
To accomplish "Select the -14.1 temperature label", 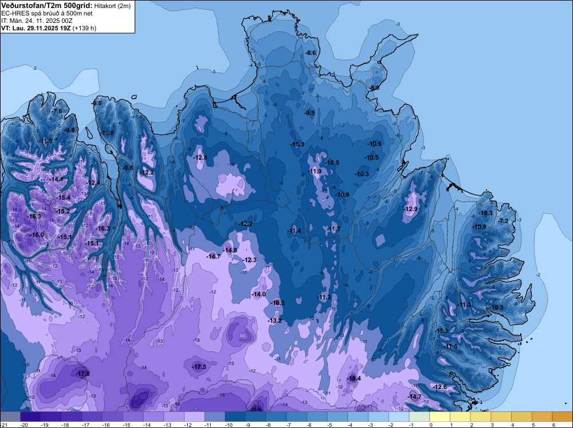I will 56,179.
